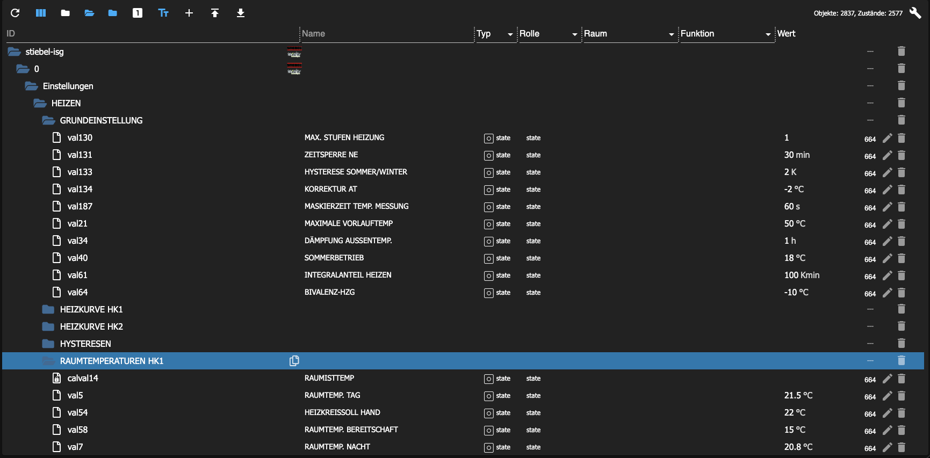Delete the RAUMTEMPERATUREN HK1 folder

[x=902, y=360]
